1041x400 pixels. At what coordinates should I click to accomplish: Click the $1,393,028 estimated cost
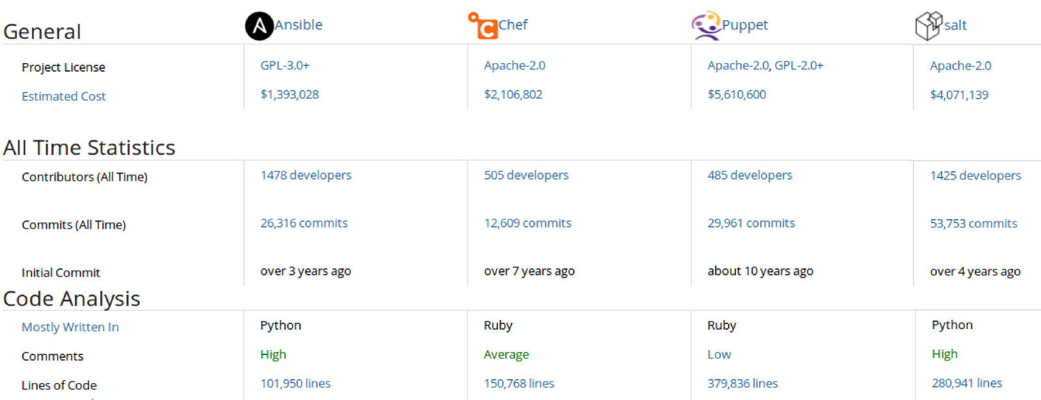(290, 94)
